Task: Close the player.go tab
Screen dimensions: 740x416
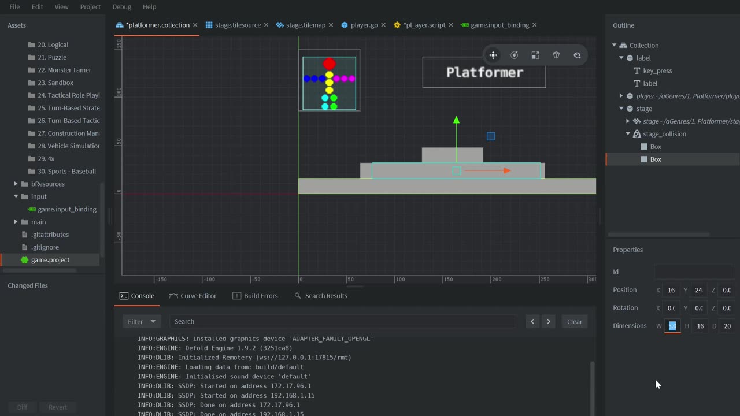Action: (383, 25)
